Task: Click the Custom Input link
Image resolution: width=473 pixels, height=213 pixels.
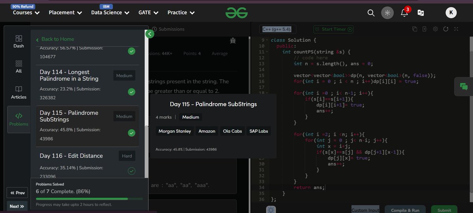Action: [365, 210]
